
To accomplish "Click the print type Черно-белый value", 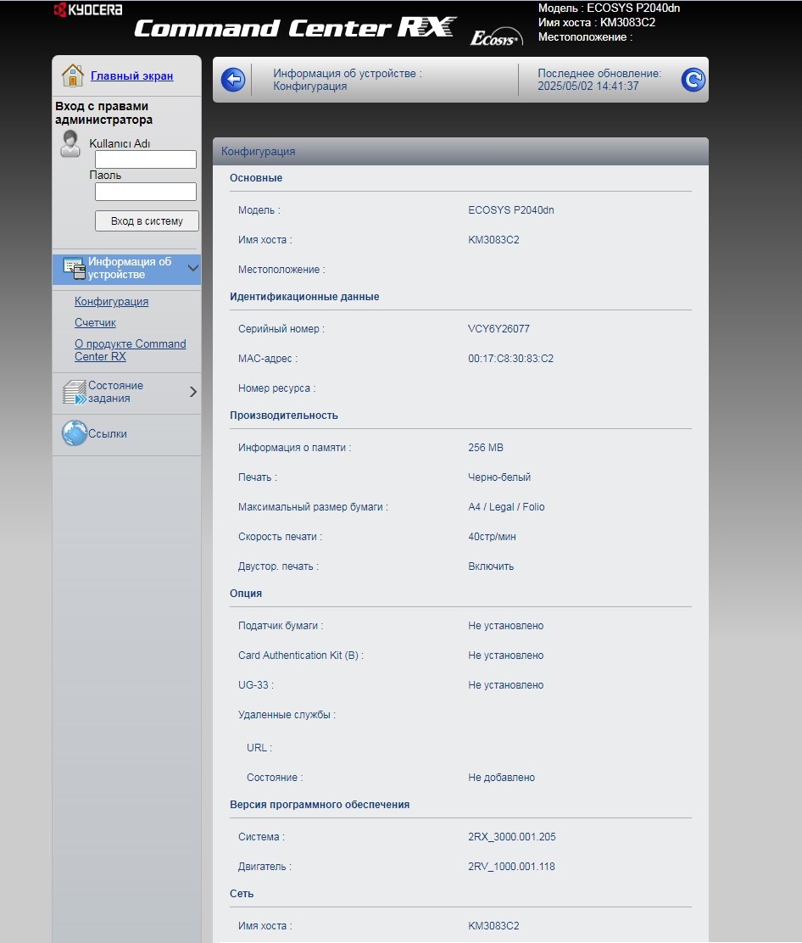I will 499,477.
